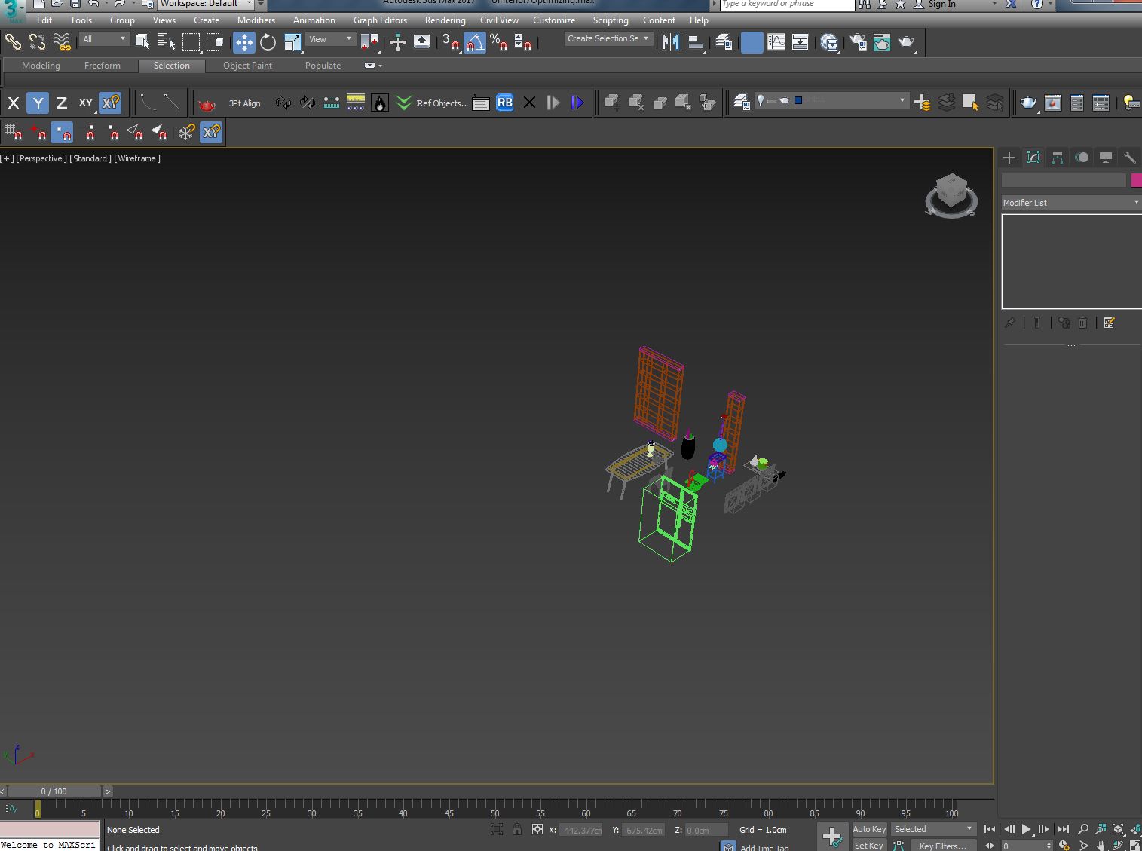Viewport: 1142px width, 851px height.
Task: Open Render Setup teapot icon
Action: [x=858, y=41]
